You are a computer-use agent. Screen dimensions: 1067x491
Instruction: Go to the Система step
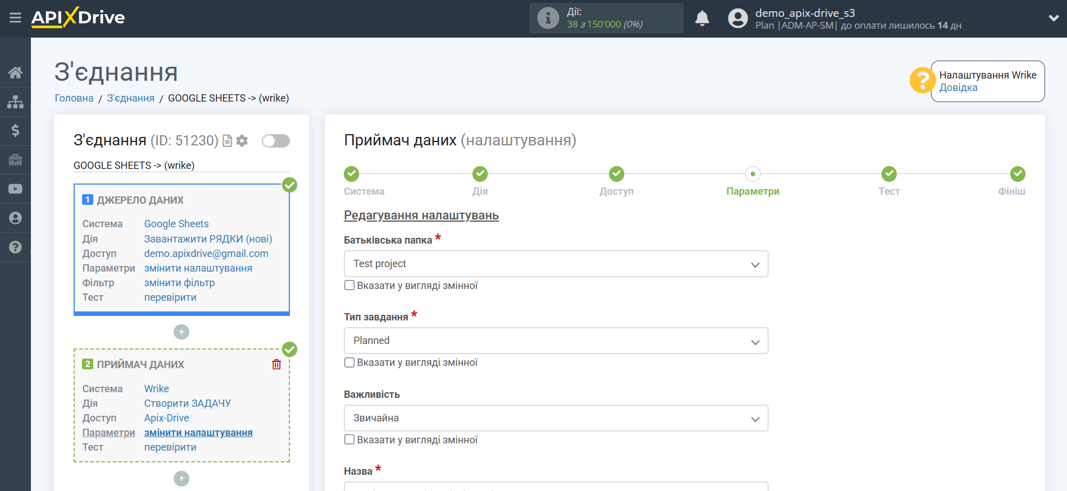[352, 174]
